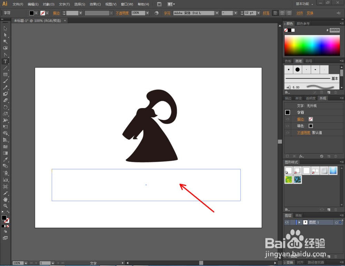The width and height of the screenshot is (345, 266).
Task: Open the 窗口(W) menu
Action: (x=127, y=4)
